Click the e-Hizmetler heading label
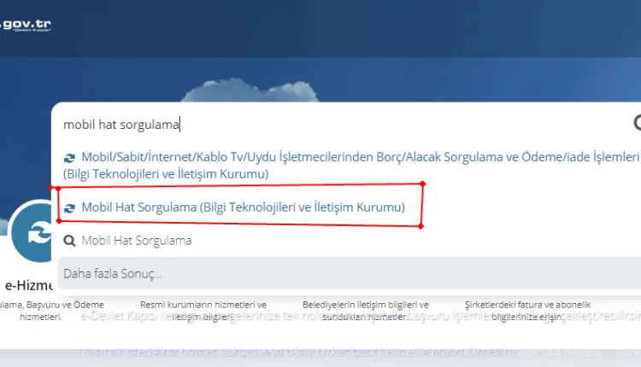This screenshot has height=367, width=641. click(x=28, y=285)
